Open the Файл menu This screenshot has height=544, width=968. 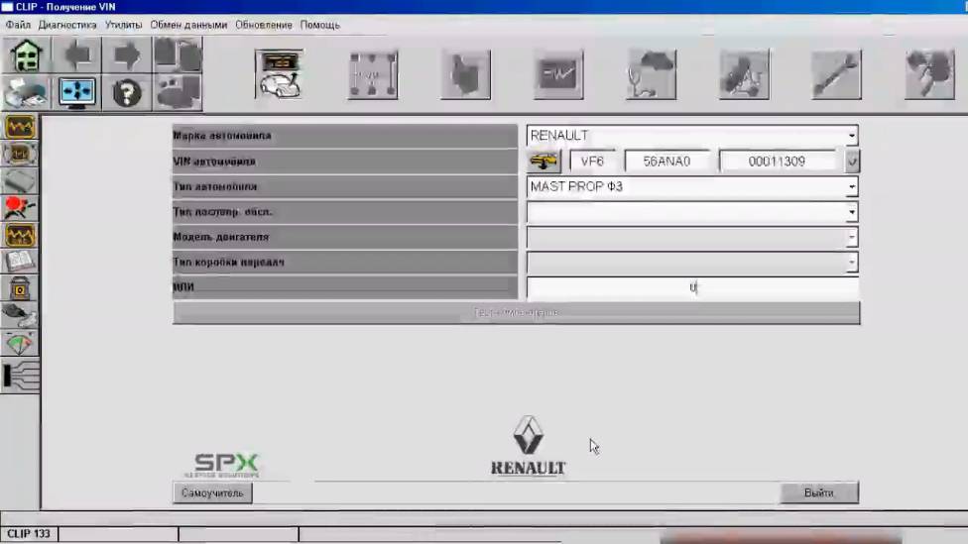point(18,26)
